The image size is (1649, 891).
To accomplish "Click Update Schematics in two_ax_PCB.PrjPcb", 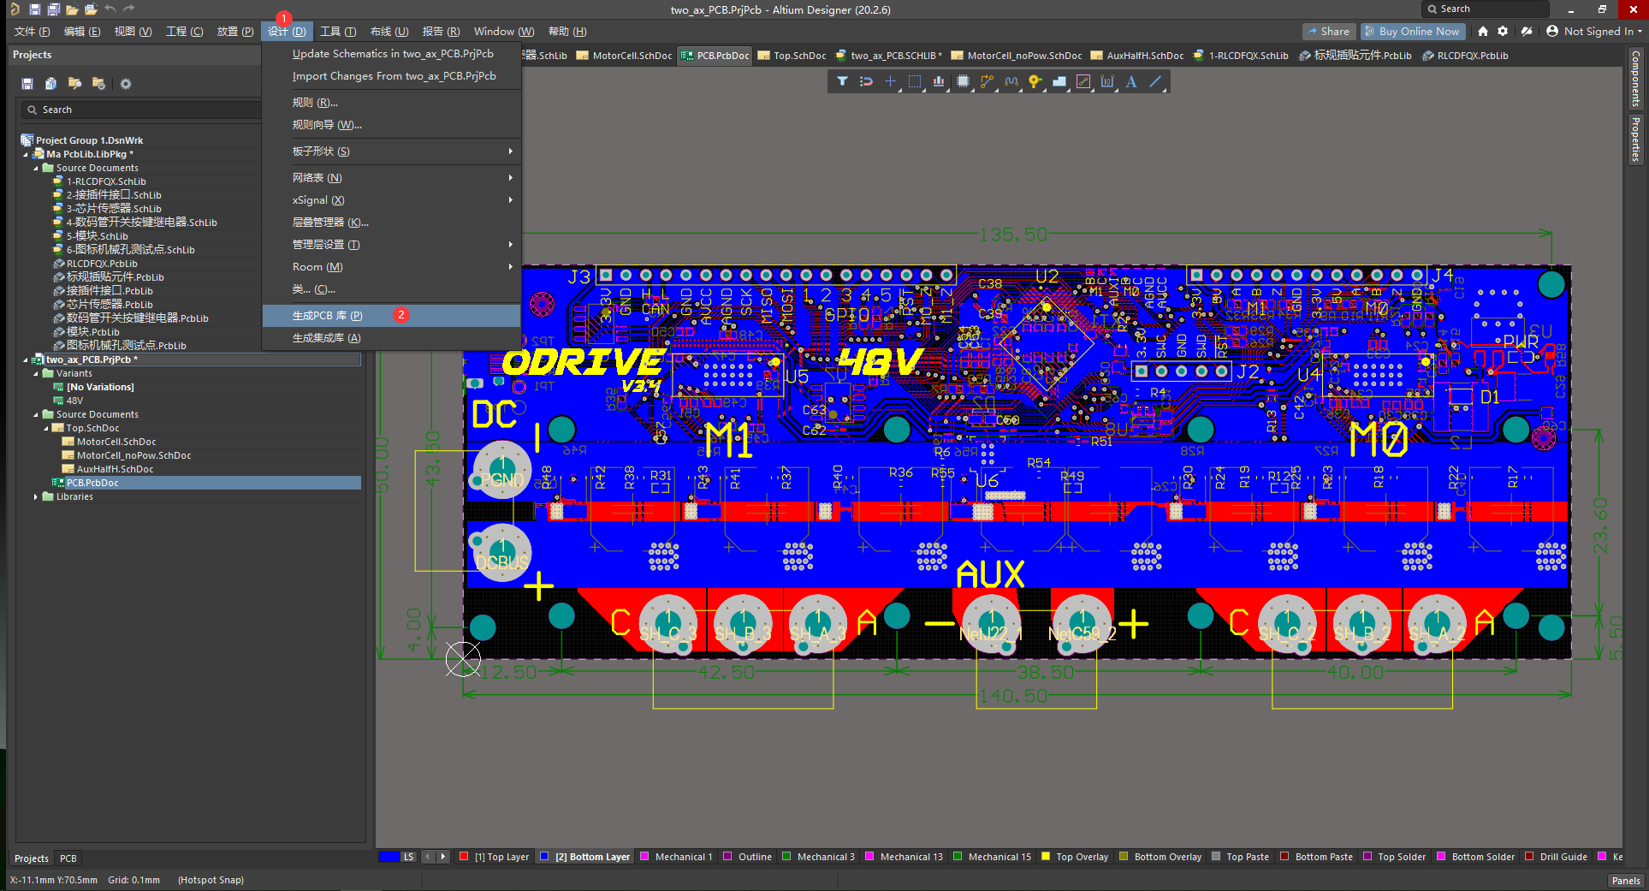I will (x=391, y=53).
